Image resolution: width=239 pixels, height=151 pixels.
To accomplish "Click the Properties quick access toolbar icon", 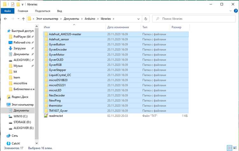I will coord(13,4).
